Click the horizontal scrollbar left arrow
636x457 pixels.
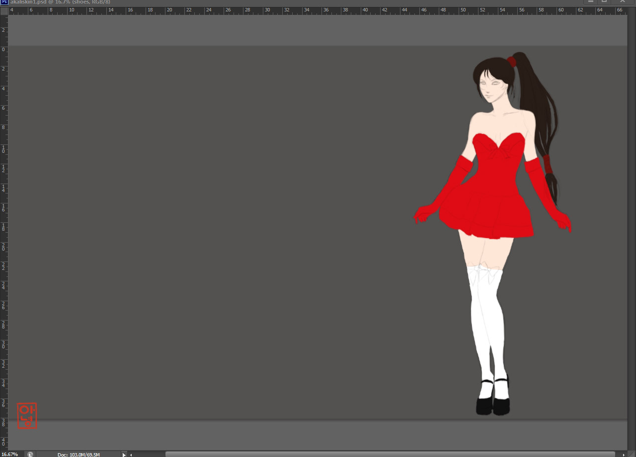click(131, 455)
